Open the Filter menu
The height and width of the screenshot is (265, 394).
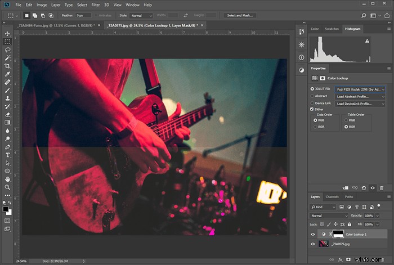click(x=96, y=5)
